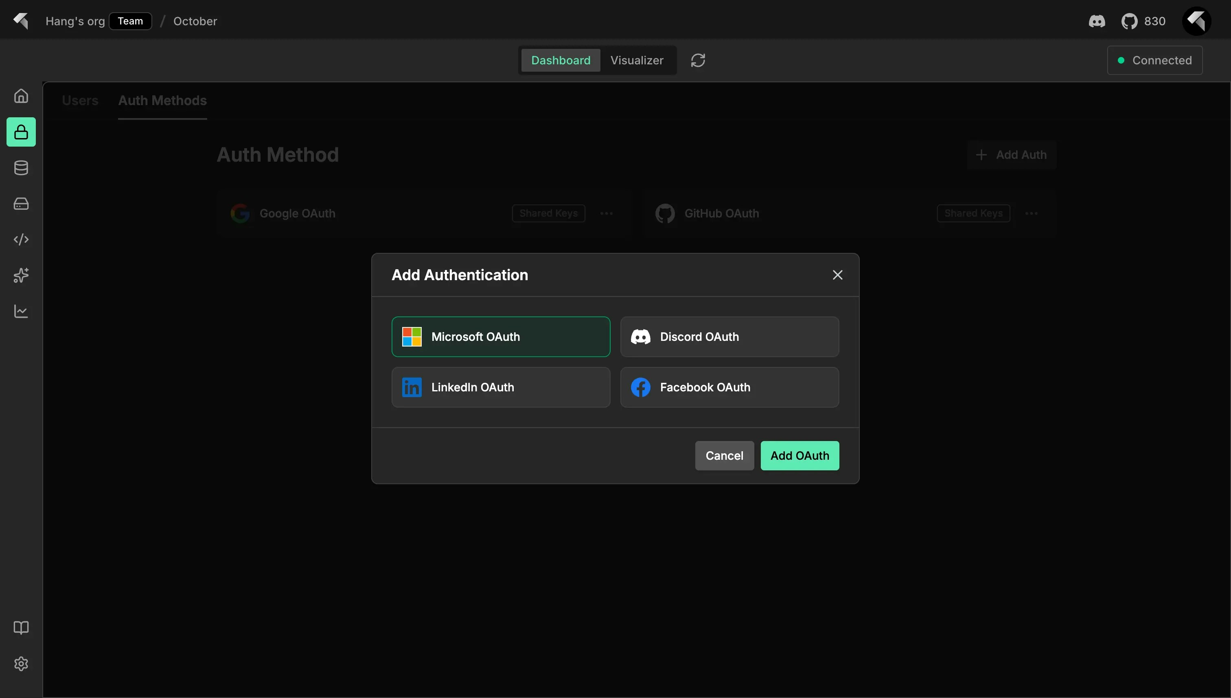Screen dimensions: 1231x698
Task: Expand the Team badge next to Hang's org
Action: pyautogui.click(x=130, y=21)
